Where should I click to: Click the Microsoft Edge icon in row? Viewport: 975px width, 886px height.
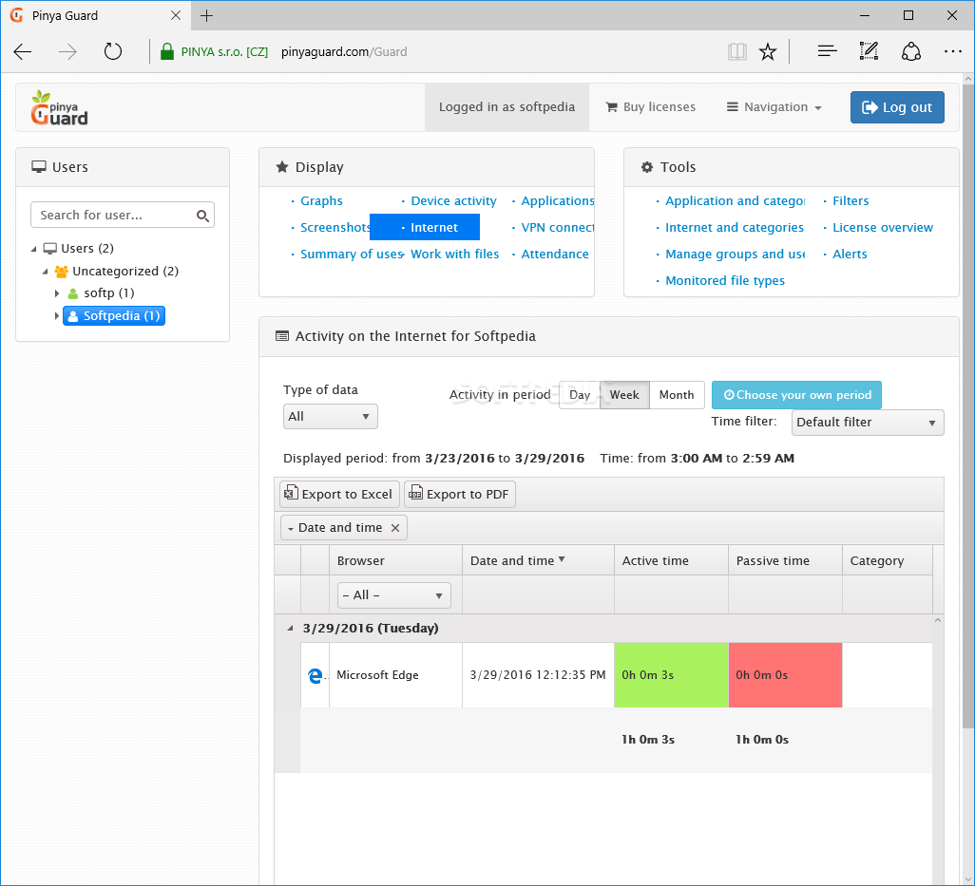315,675
